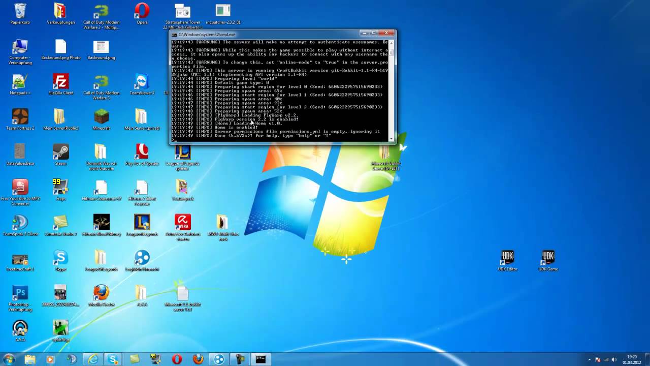This screenshot has width=650, height=366.
Task: Open Internet Explorer from the taskbar
Action: click(93, 359)
